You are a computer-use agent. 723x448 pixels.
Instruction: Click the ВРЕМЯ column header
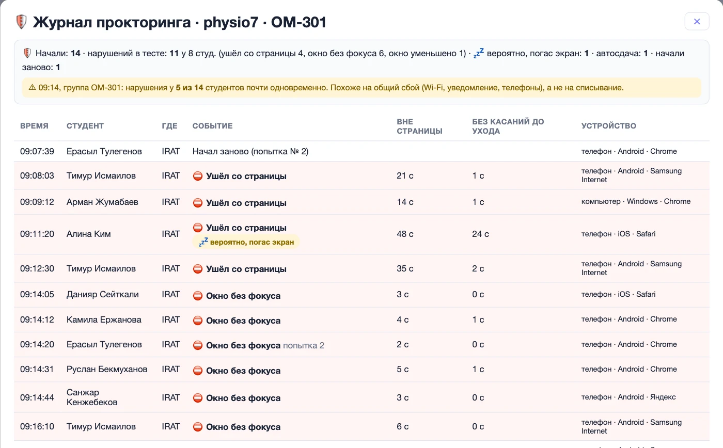click(x=34, y=126)
